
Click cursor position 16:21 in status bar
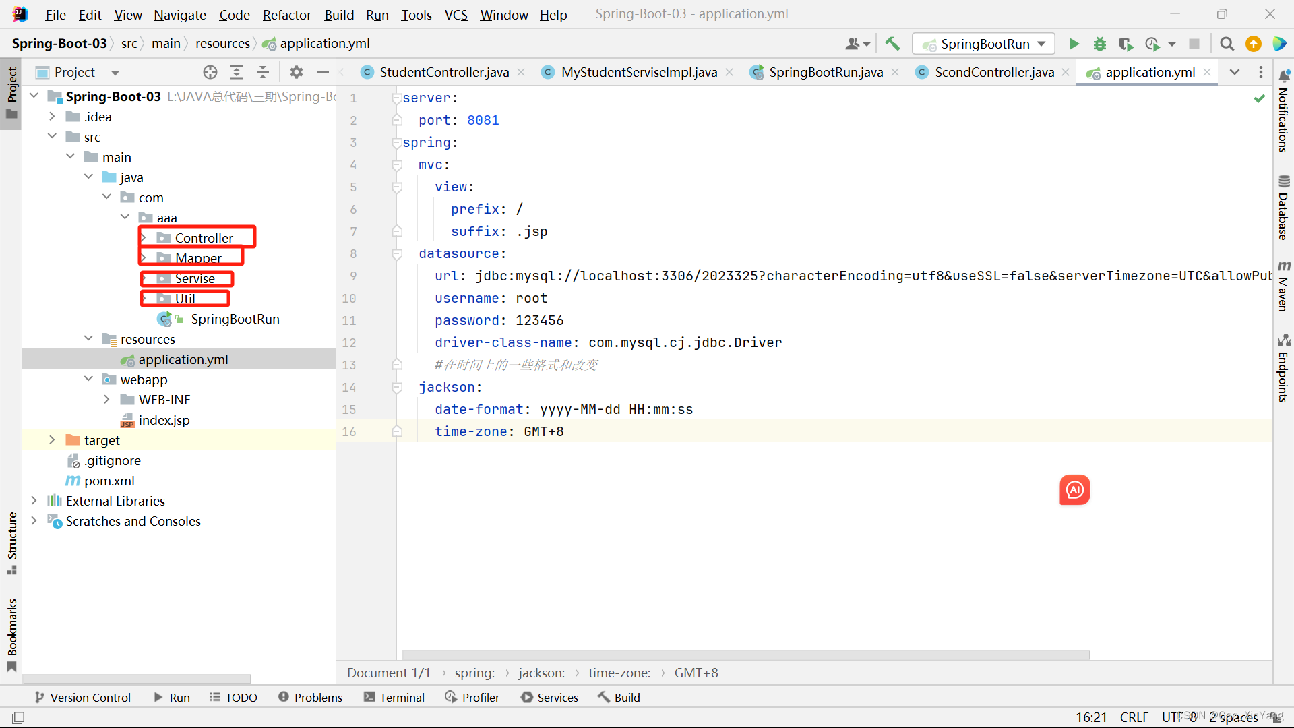pos(1091,718)
